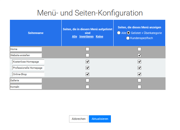
Task: Select the Alle radio button
Action: click(119, 33)
